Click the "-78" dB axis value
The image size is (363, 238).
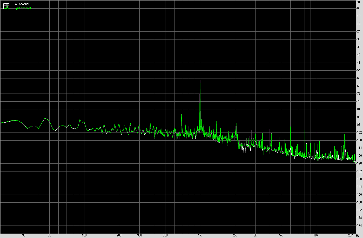358,101
